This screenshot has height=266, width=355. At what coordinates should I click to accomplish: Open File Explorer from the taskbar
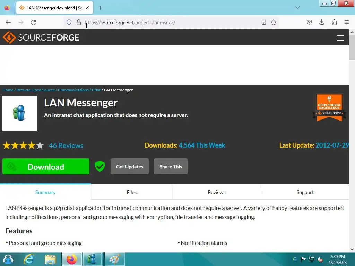coord(50,259)
